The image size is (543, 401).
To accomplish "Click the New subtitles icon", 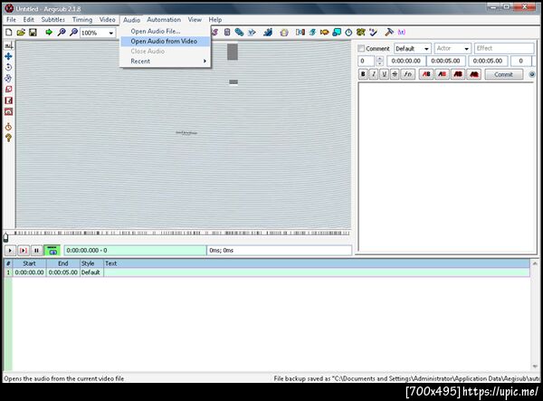I will point(9,33).
